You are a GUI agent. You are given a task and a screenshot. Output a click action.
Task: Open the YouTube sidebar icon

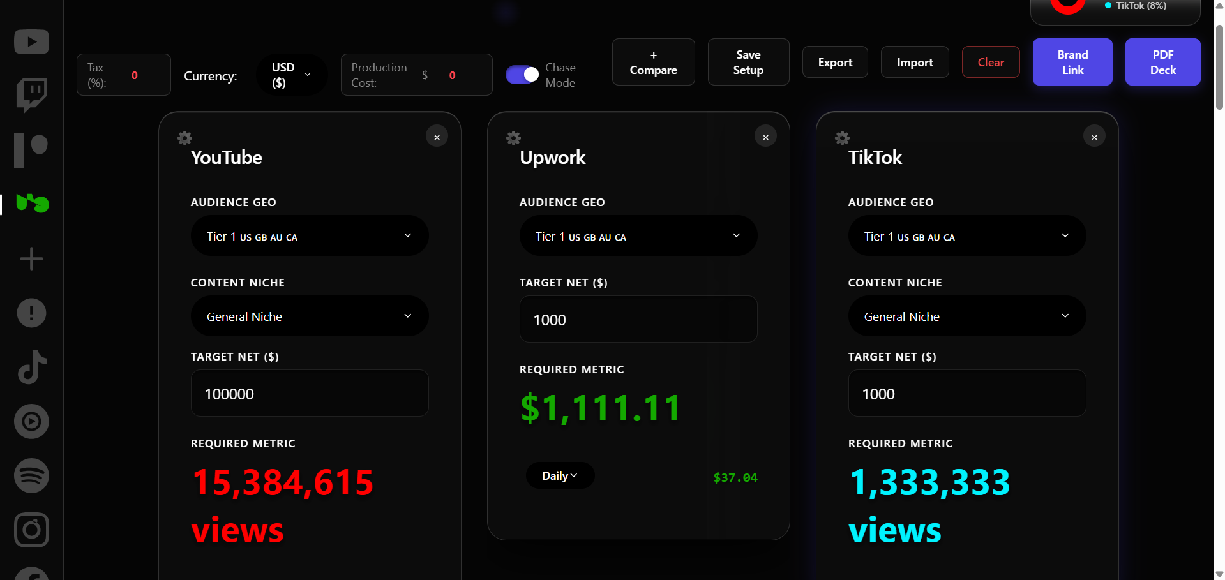pyautogui.click(x=31, y=42)
